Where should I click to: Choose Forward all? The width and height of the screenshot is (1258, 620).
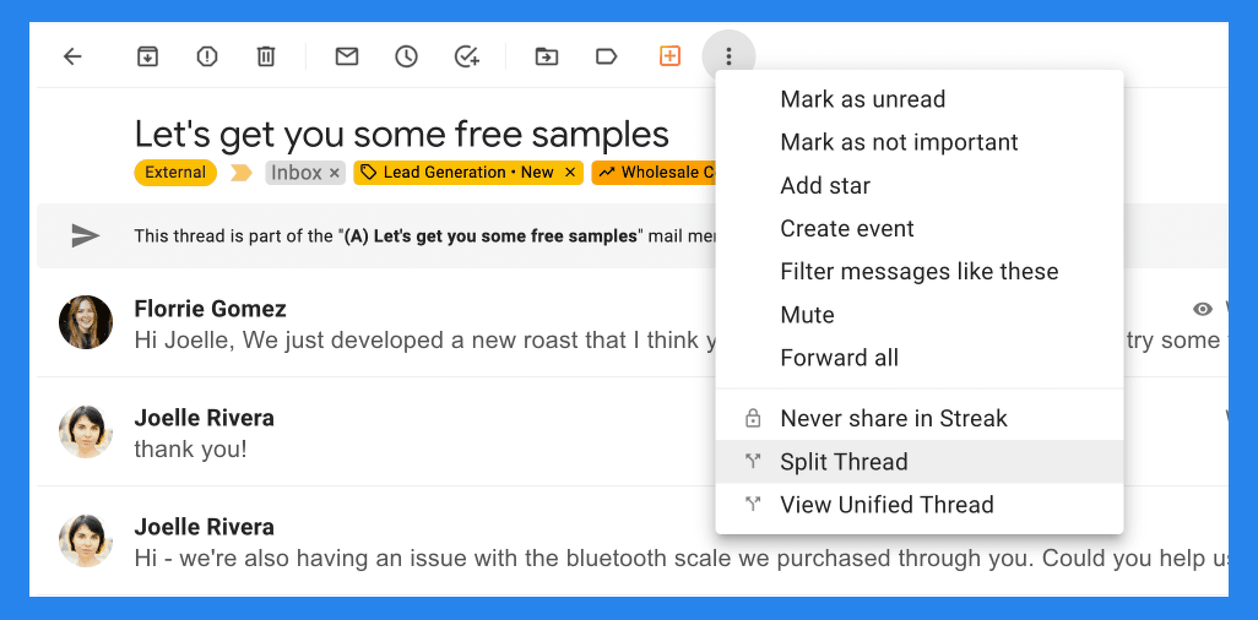pos(919,358)
